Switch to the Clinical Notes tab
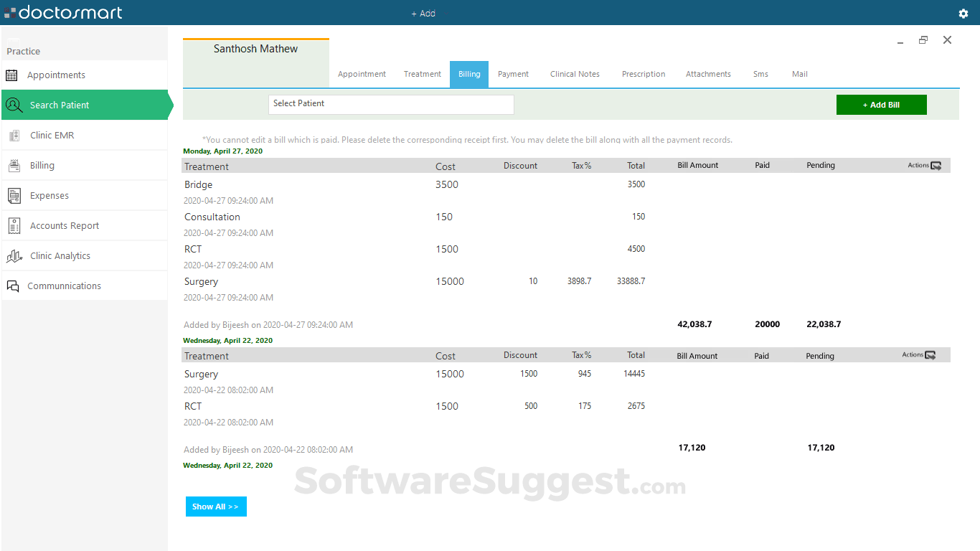980x551 pixels. pyautogui.click(x=575, y=74)
